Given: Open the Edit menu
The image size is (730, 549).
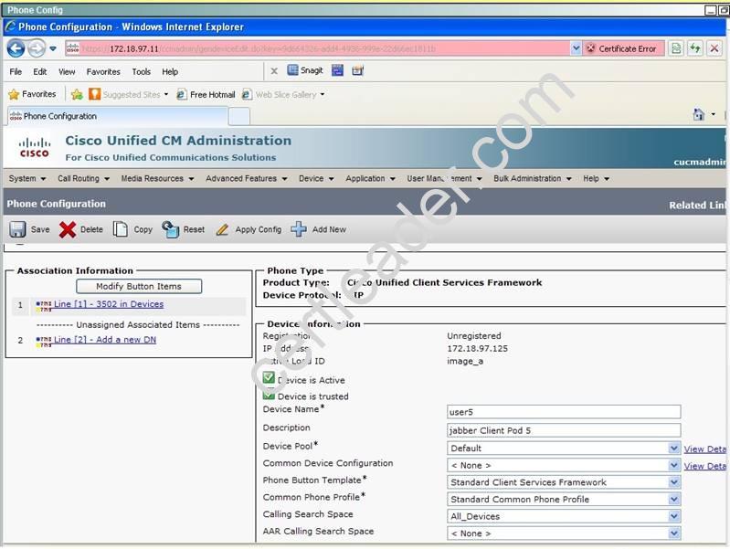Looking at the screenshot, I should [39, 72].
